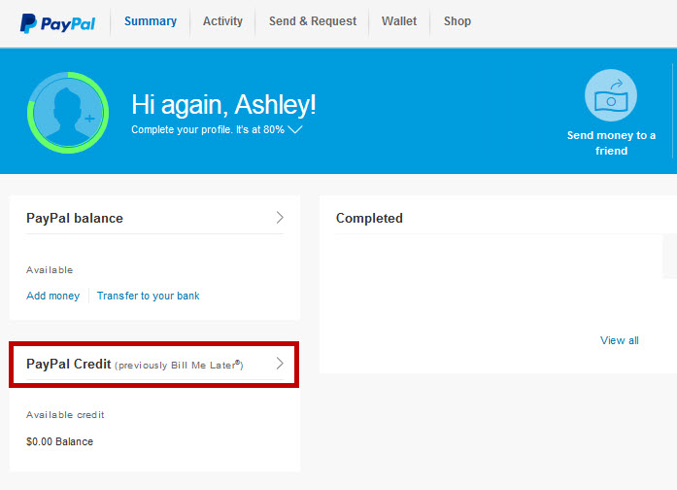Click the Completed section heading

point(369,218)
